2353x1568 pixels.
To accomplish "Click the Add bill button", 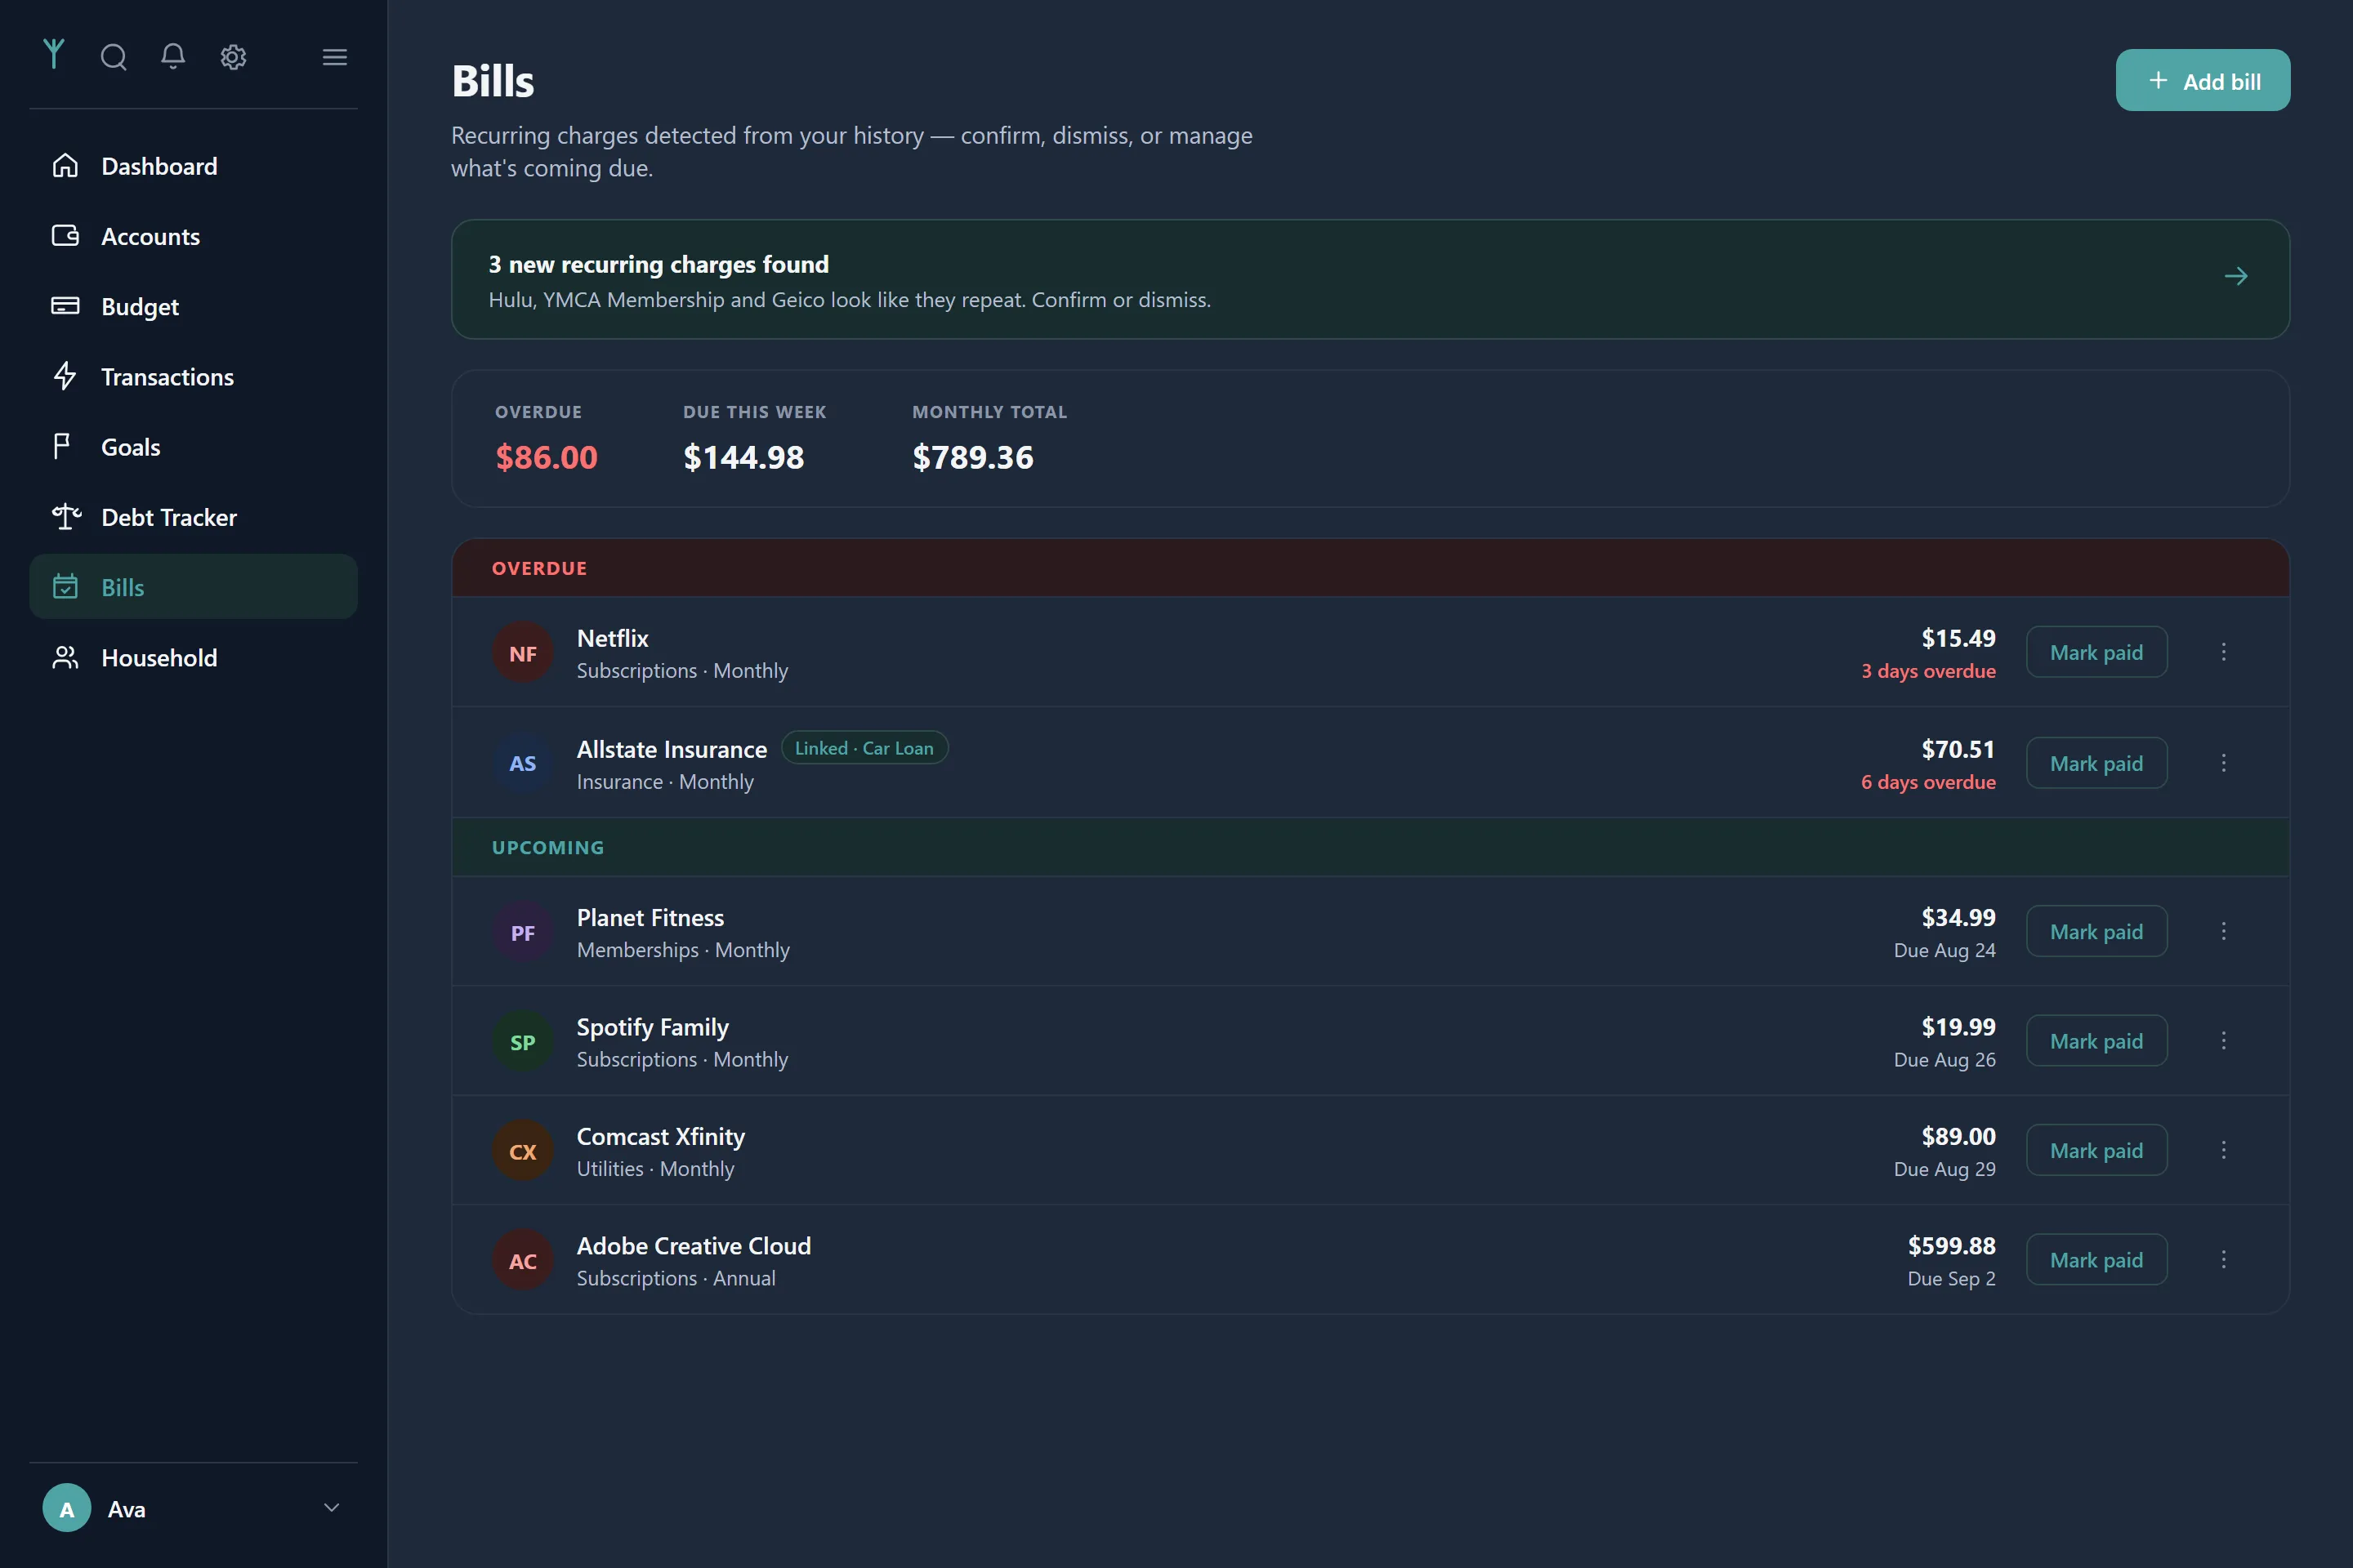I will 2202,80.
